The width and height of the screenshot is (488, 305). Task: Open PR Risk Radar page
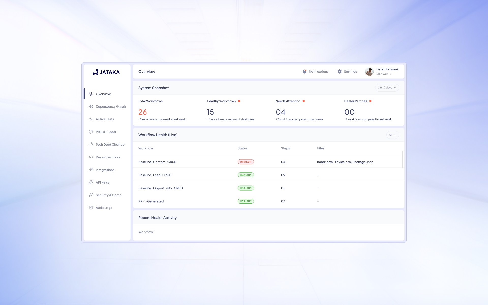pyautogui.click(x=106, y=132)
